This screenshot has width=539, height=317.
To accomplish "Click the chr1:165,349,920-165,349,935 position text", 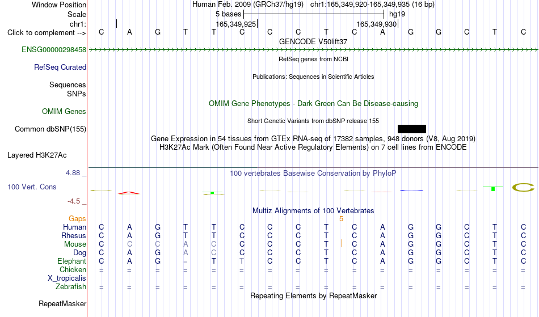I will coord(372,5).
